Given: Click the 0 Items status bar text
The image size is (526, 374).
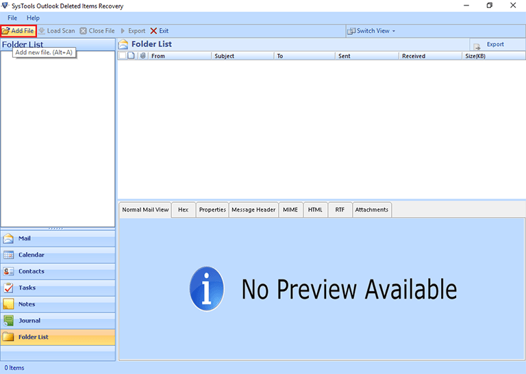Looking at the screenshot, I should (14, 368).
